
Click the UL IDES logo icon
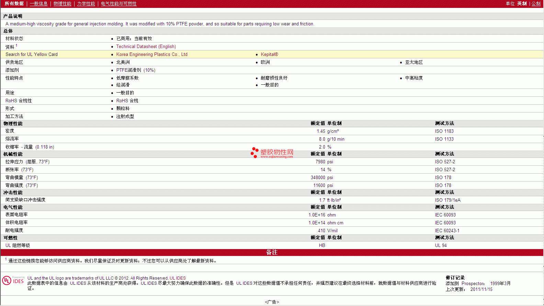(x=13, y=280)
